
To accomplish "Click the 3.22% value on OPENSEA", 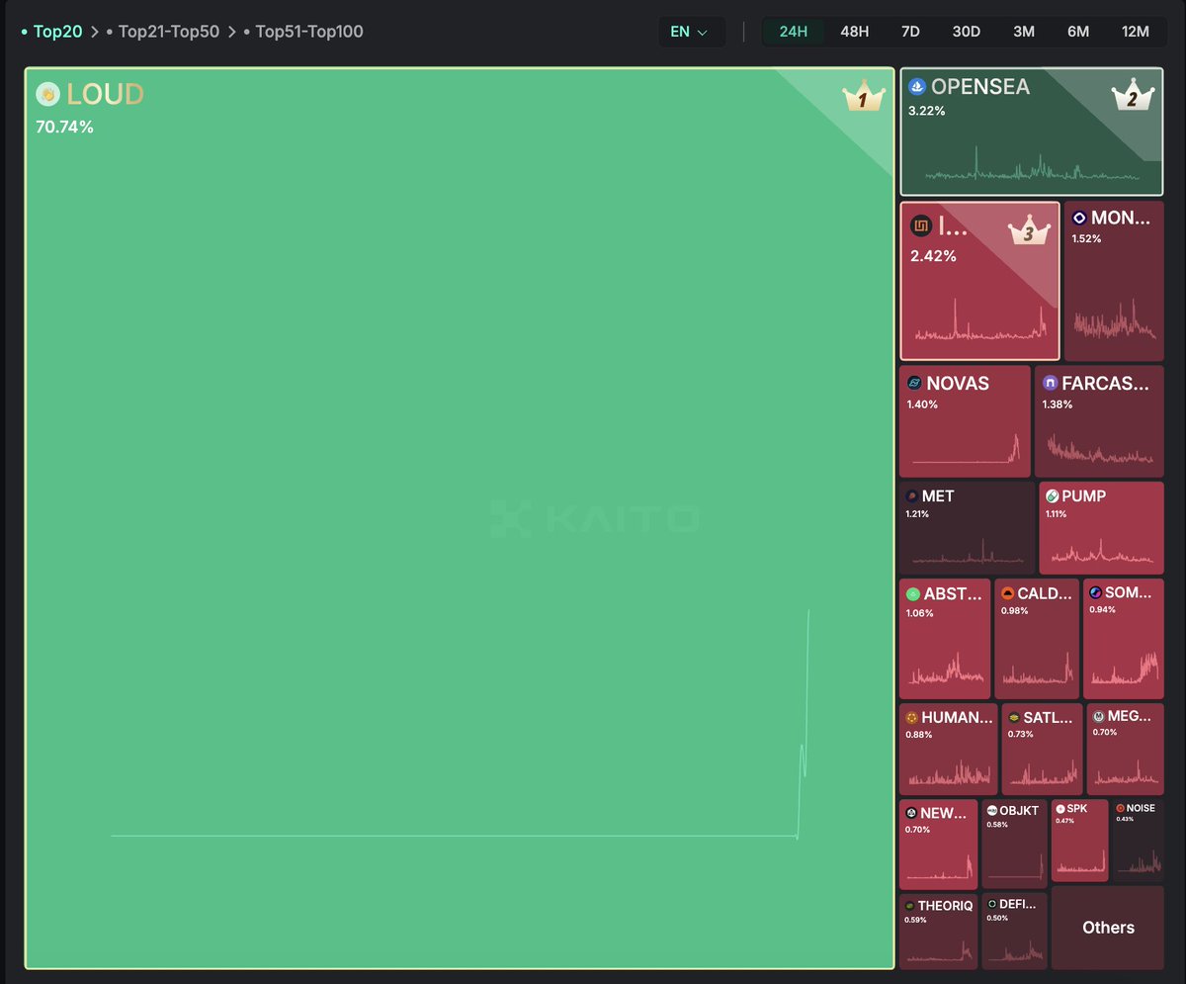I will [x=927, y=111].
